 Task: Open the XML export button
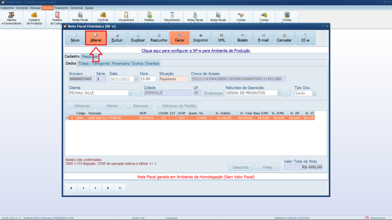(222, 38)
